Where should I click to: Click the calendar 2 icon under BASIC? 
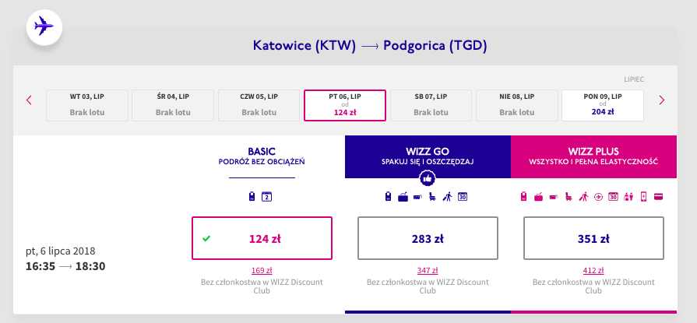(x=266, y=197)
